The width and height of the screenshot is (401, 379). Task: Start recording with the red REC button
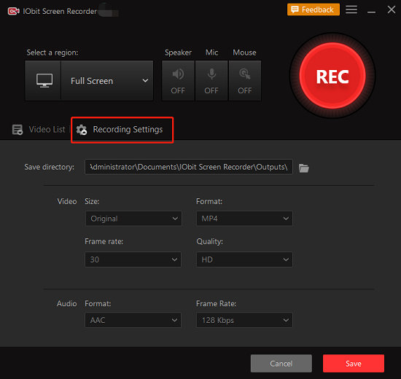332,76
